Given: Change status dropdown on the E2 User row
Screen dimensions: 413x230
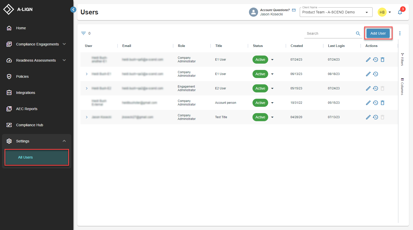Looking at the screenshot, I should pyautogui.click(x=272, y=88).
